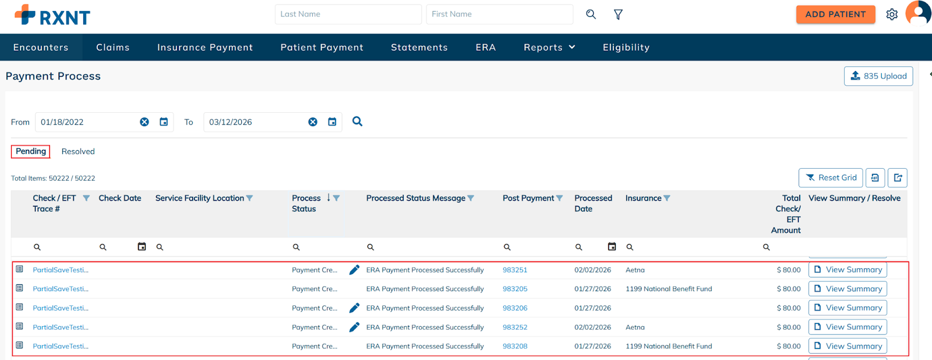Click the patient search magnifier icon
Screen dimensions: 932x360
(591, 15)
